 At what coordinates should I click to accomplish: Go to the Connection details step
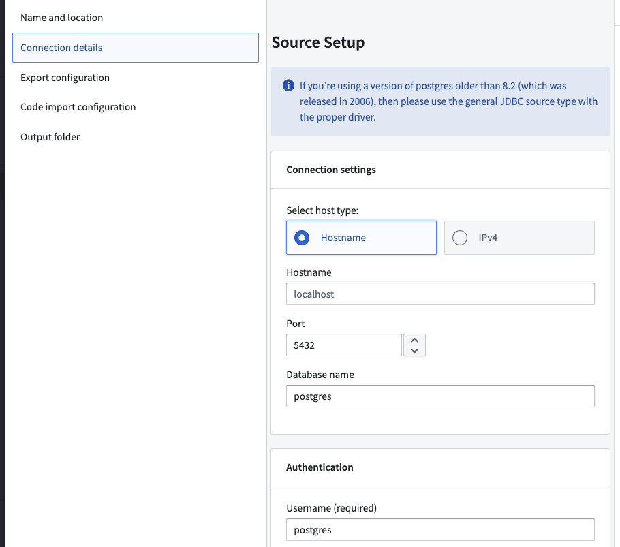(x=62, y=48)
